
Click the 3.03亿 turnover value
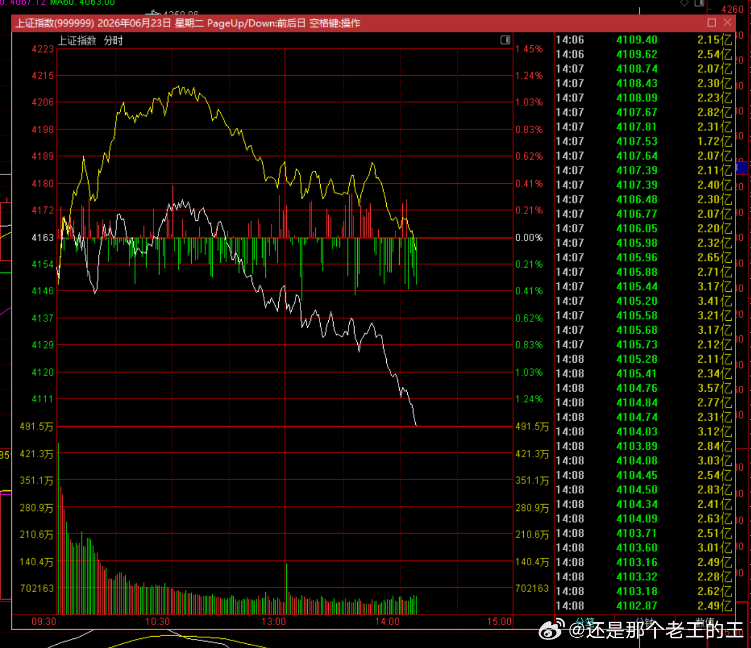click(715, 460)
